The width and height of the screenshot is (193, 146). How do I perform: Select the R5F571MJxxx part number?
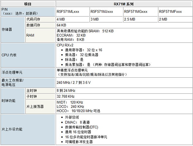102,12
